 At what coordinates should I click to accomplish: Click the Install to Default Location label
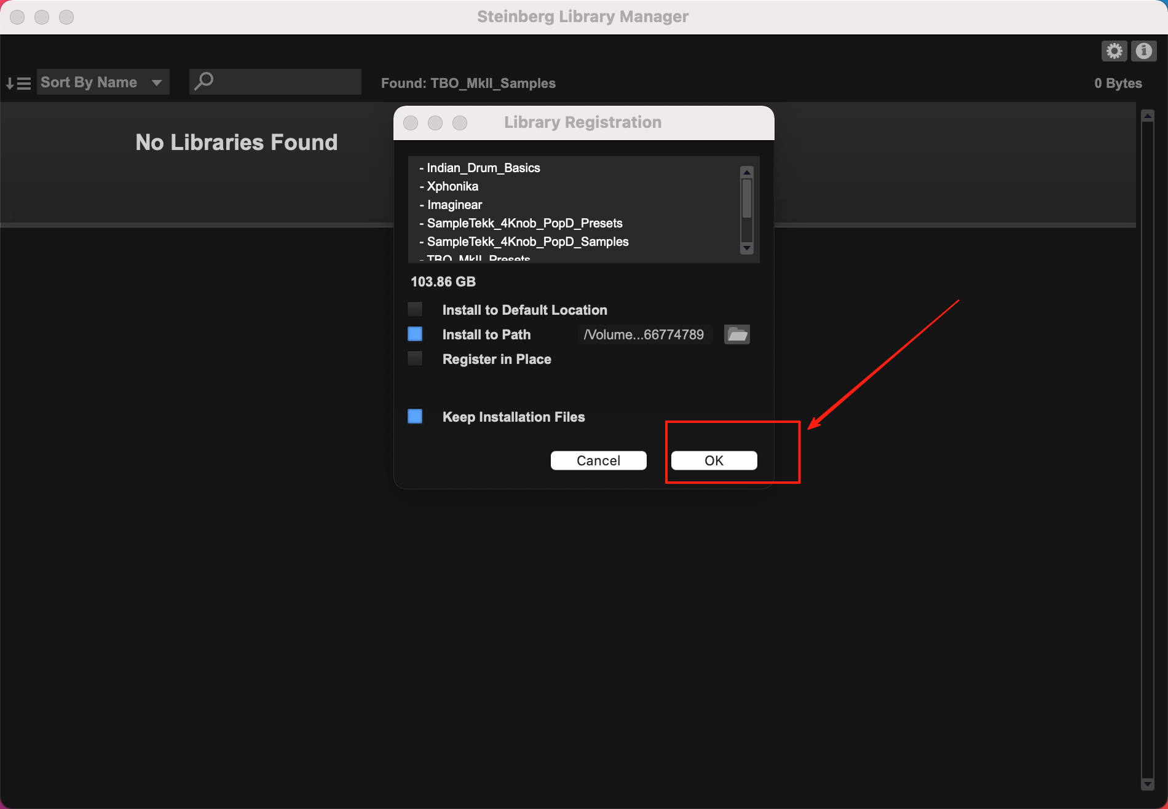point(524,310)
